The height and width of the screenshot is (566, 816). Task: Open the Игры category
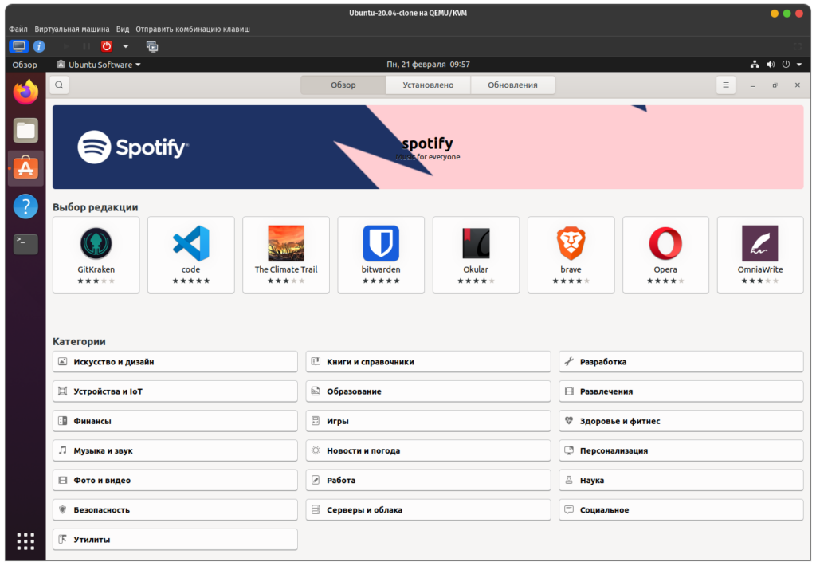[428, 421]
